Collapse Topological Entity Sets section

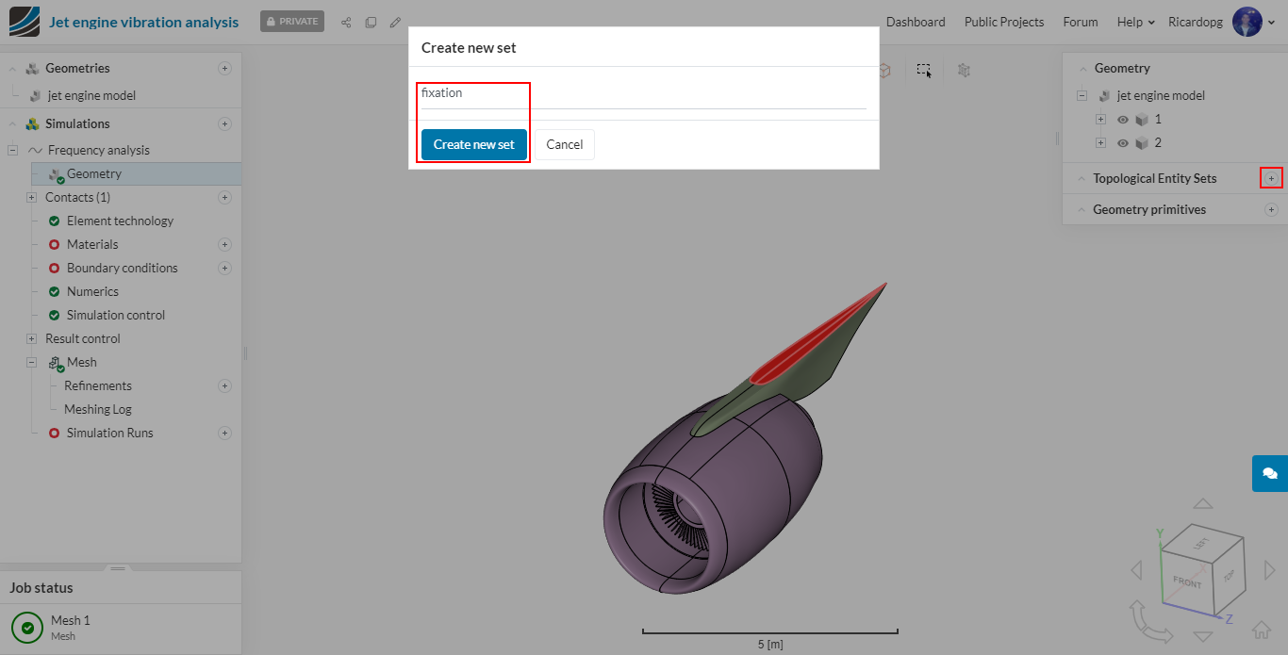[x=1082, y=178]
